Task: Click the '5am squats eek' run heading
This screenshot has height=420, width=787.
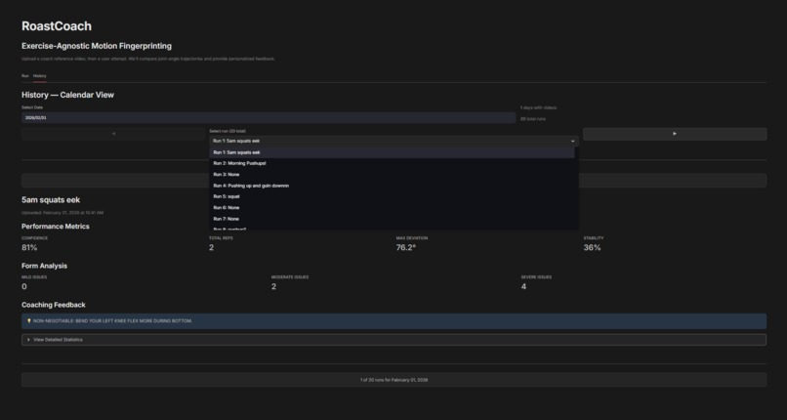Action: 51,199
